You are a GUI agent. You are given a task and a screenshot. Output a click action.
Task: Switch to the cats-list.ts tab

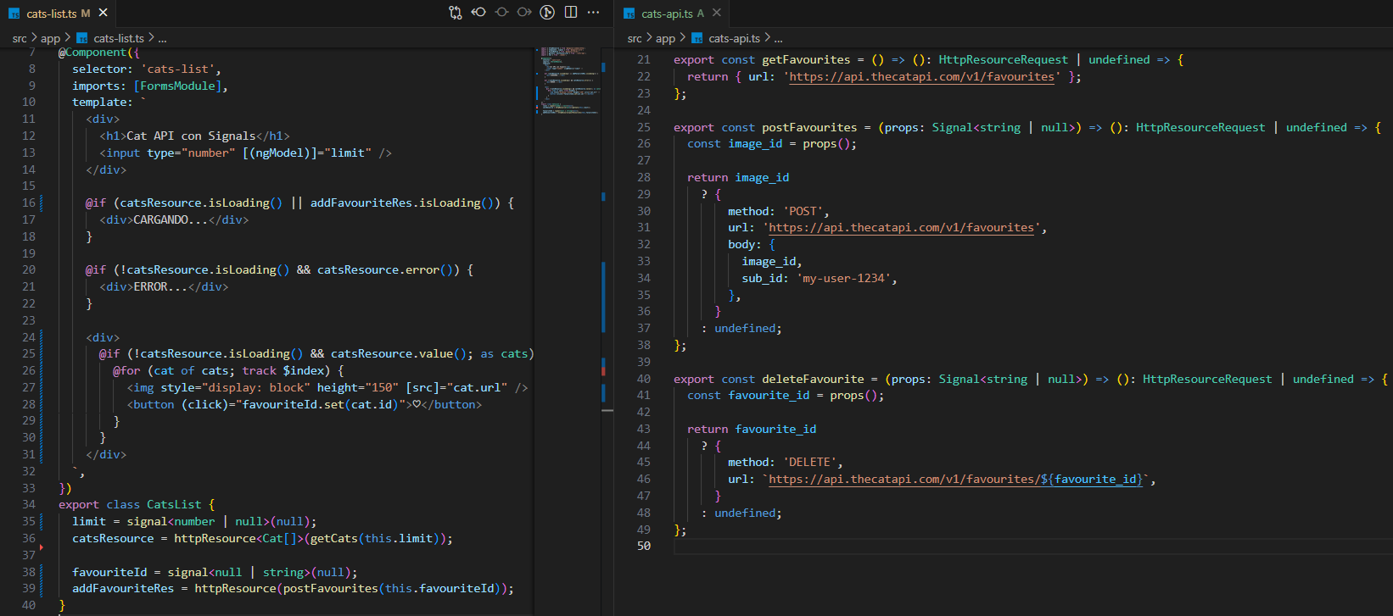[x=51, y=14]
